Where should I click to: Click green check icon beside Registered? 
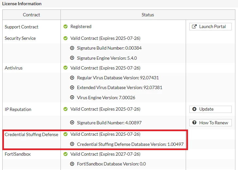(x=65, y=26)
